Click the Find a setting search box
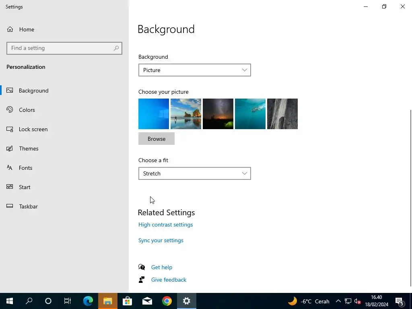 pyautogui.click(x=64, y=48)
